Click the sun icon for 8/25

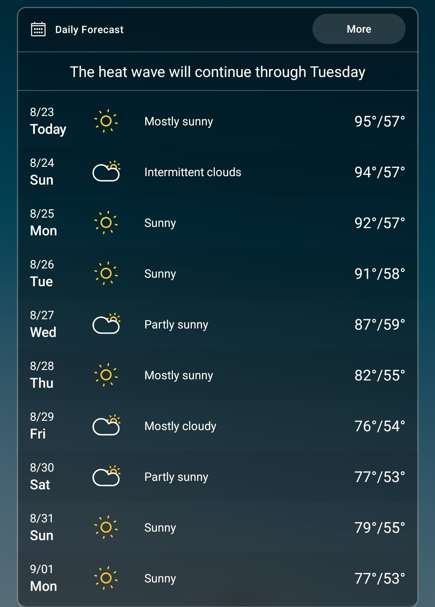click(106, 222)
